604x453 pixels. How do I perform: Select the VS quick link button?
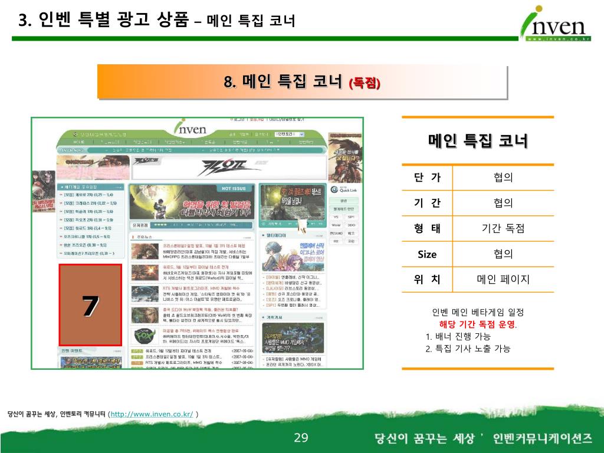(336, 217)
